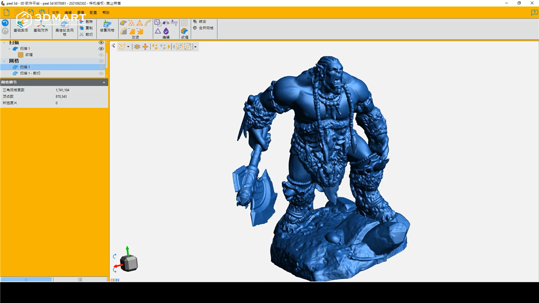Viewport: 539px width, 303px height.
Task: Collapse the 网格 tree group
Action: [4, 61]
